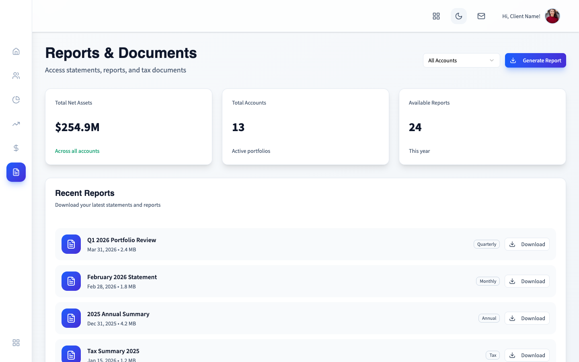This screenshot has height=362, width=579.
Task: Toggle dark mode with moon icon
Action: tap(459, 16)
